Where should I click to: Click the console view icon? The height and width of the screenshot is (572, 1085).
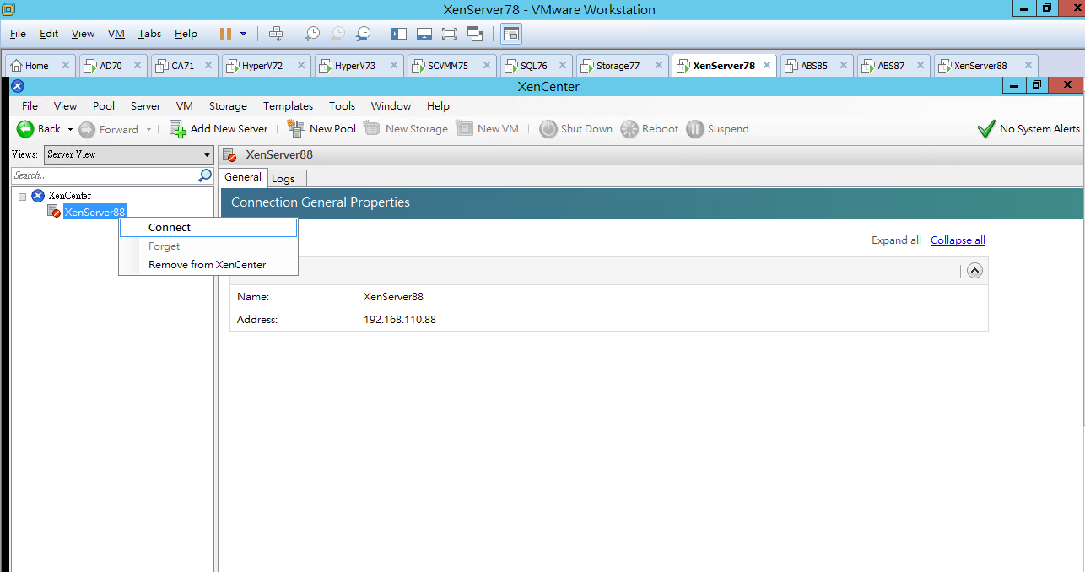coord(511,34)
